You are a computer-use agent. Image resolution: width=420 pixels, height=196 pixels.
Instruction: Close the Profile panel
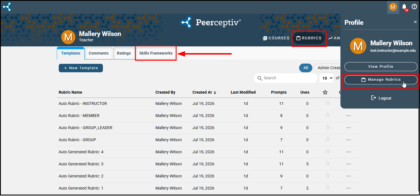click(415, 22)
